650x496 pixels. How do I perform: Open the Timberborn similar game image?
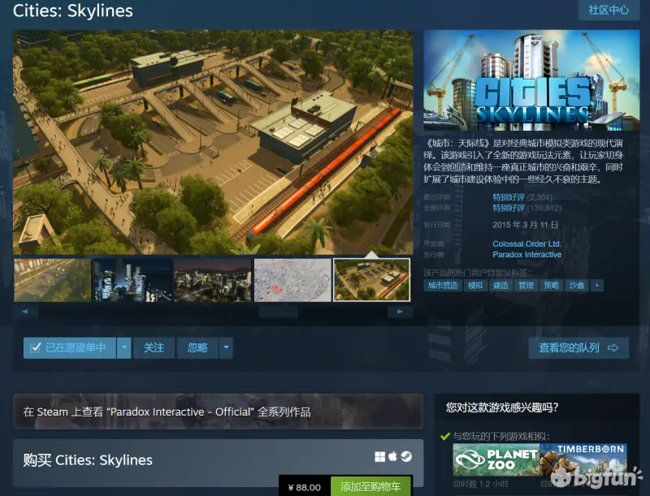[583, 459]
